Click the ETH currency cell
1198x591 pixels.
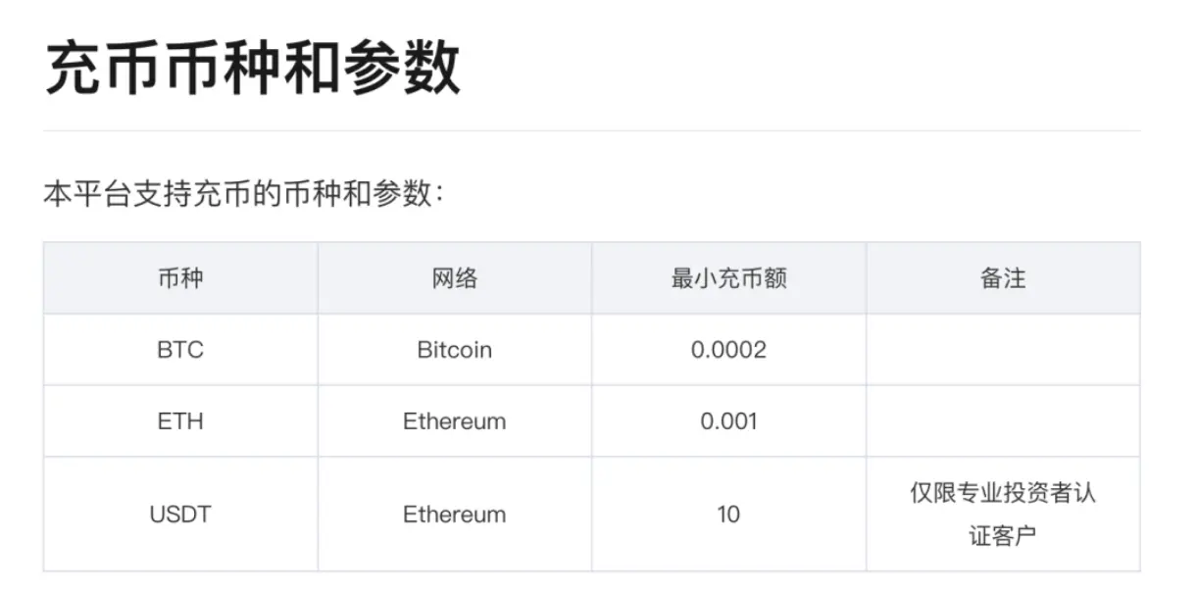180,421
